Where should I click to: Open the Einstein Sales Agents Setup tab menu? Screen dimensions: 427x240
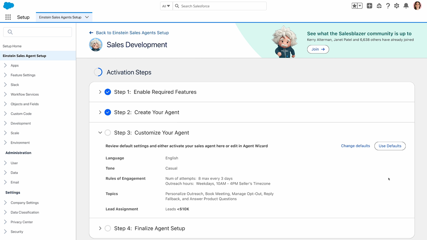coord(87,17)
